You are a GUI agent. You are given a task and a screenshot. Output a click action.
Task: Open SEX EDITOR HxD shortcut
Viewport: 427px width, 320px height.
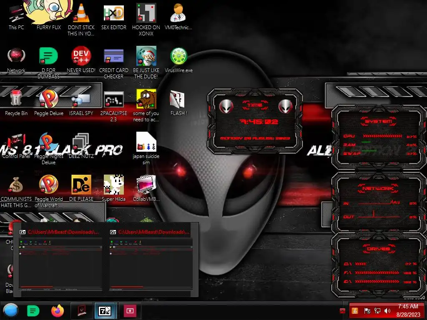pos(113,17)
